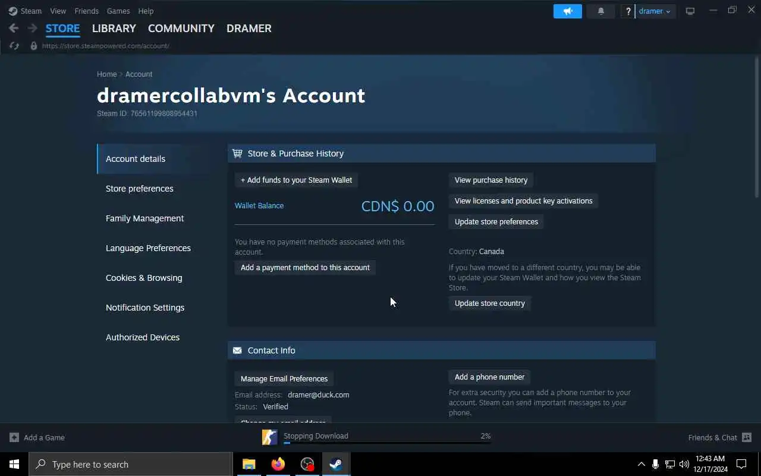
Task: Click View purchase history
Action: (x=491, y=180)
